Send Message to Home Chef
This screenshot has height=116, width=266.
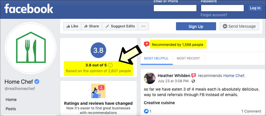pyautogui.click(x=239, y=26)
